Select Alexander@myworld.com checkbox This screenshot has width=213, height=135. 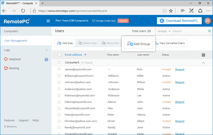[59, 109]
